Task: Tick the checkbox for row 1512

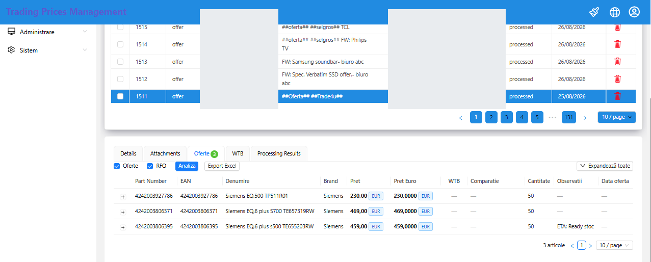Action: [x=120, y=79]
